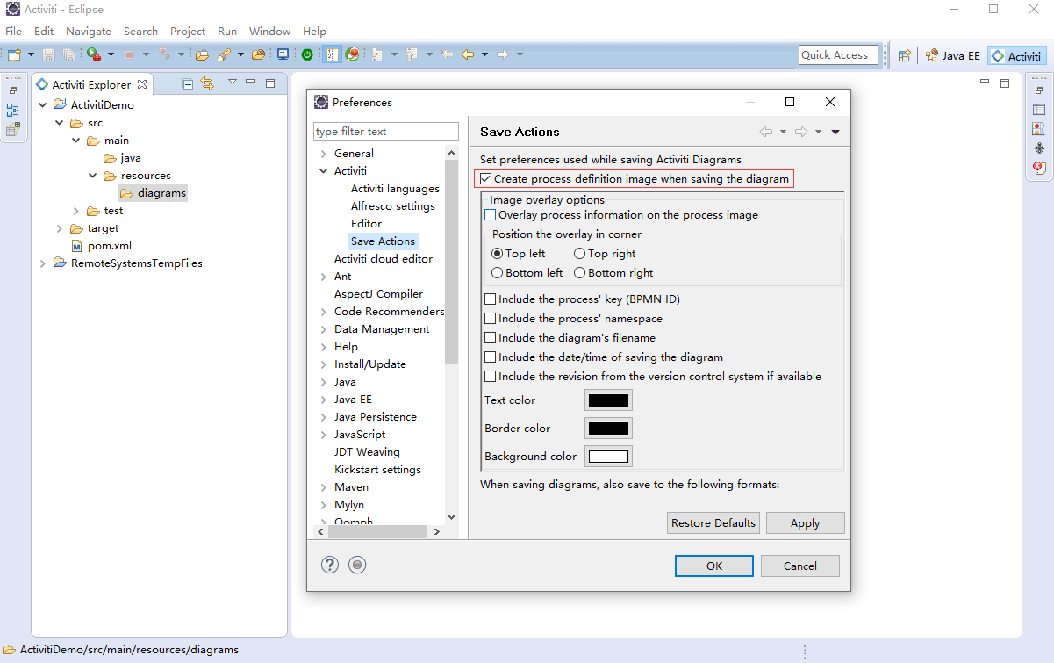1054x663 pixels.
Task: Click the New wizard toolbar icon
Action: [x=15, y=54]
